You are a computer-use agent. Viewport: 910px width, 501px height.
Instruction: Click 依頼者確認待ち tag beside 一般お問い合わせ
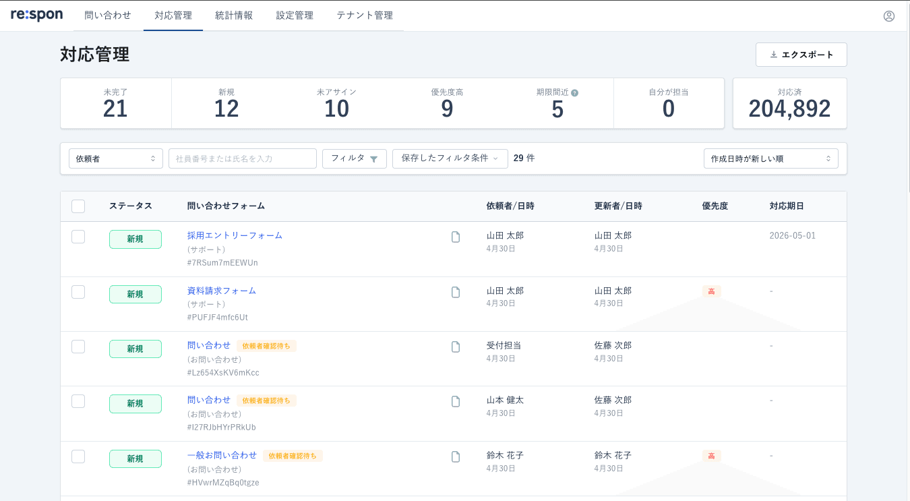293,456
